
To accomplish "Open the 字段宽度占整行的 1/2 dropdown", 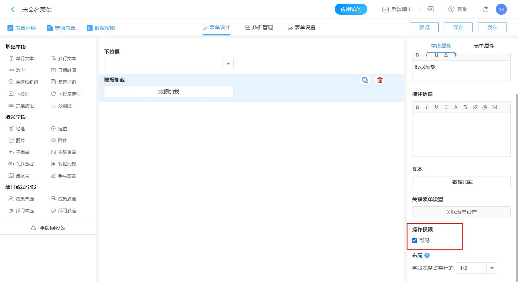I will pyautogui.click(x=492, y=268).
